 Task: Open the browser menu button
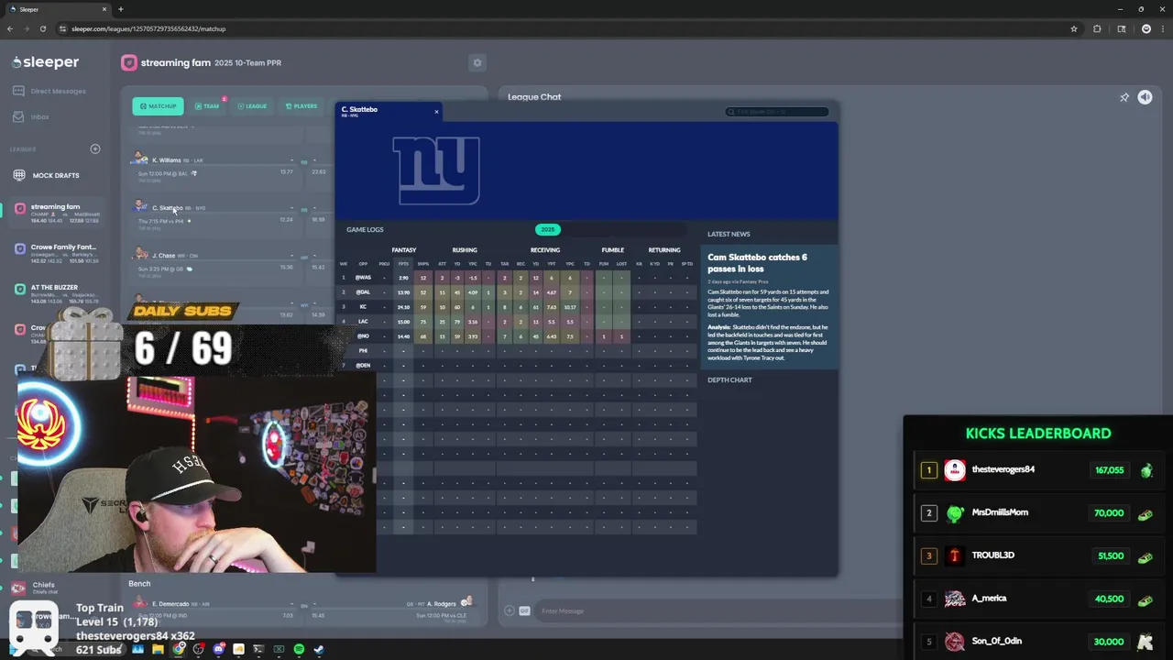[1163, 28]
